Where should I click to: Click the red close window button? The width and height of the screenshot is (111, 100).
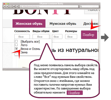pos(4,4)
